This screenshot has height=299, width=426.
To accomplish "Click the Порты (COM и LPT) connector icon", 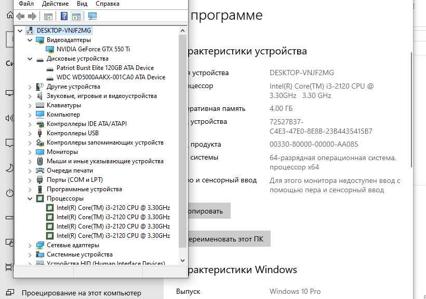I will tap(39, 180).
